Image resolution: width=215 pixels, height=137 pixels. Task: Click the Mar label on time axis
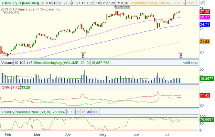pos(37,135)
